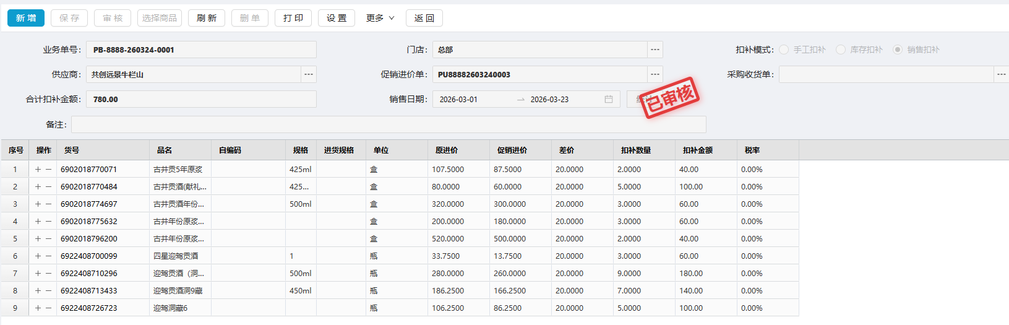Click the plus icon in row 1
The image size is (1009, 325).
click(38, 169)
